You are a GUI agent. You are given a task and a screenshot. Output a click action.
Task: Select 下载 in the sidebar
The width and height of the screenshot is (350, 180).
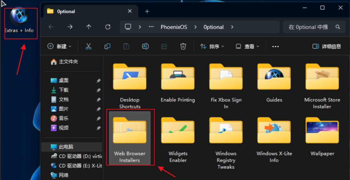click(71, 90)
